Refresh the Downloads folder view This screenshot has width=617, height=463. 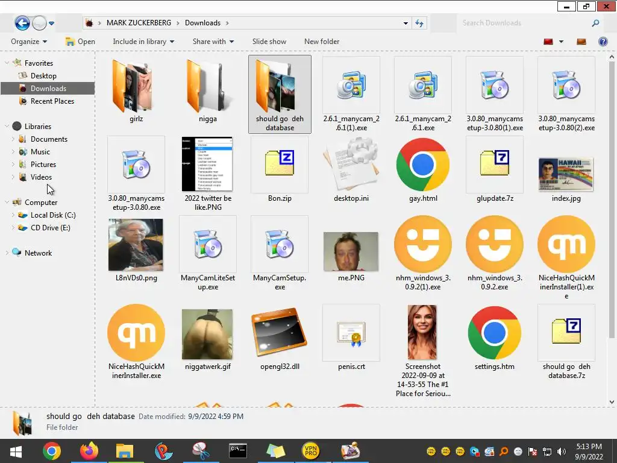pos(419,24)
